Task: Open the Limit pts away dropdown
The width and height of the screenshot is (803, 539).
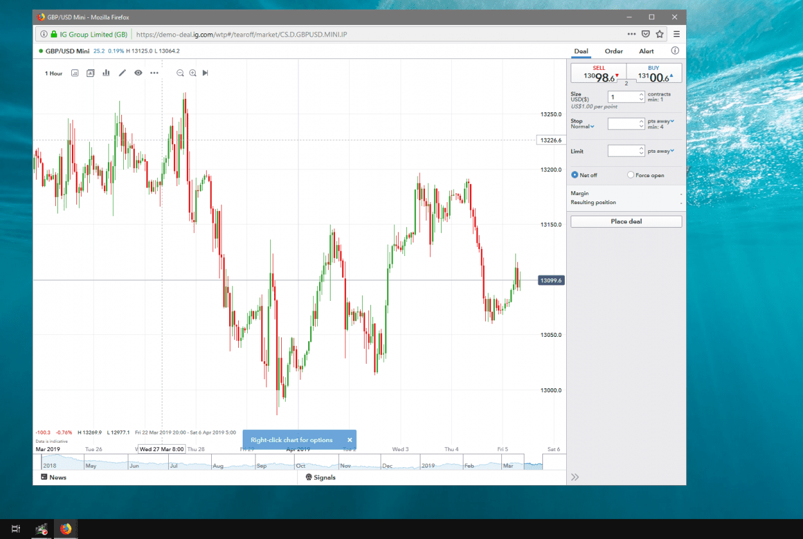Action: point(661,151)
